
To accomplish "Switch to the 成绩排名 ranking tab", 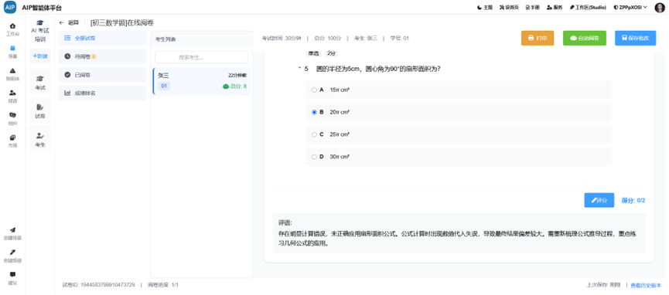I will tap(102, 93).
